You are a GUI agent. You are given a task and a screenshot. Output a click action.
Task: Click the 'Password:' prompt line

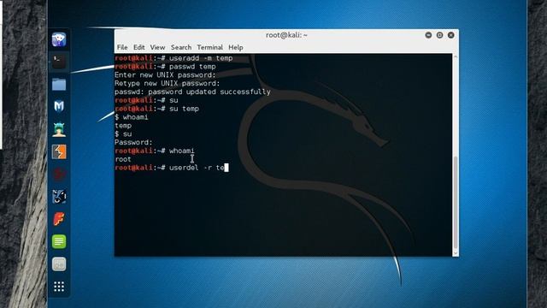(x=133, y=142)
